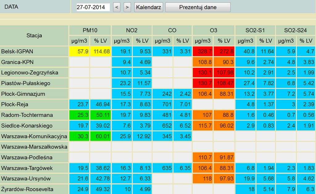Click red O3 value 130.1 for Legionowo

point(202,73)
